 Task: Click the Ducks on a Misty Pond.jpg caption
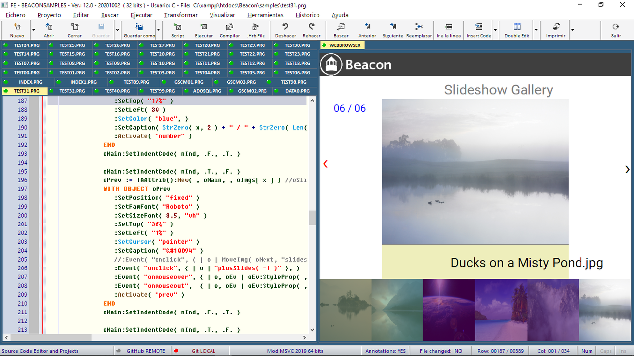[527, 262]
